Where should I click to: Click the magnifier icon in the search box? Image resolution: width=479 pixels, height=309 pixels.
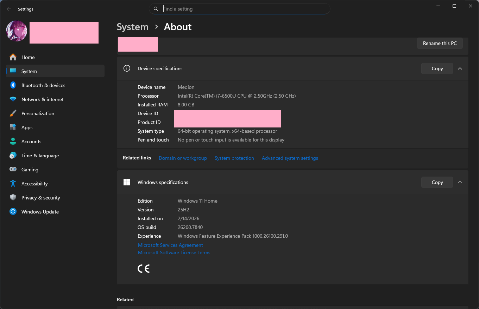pos(156,9)
